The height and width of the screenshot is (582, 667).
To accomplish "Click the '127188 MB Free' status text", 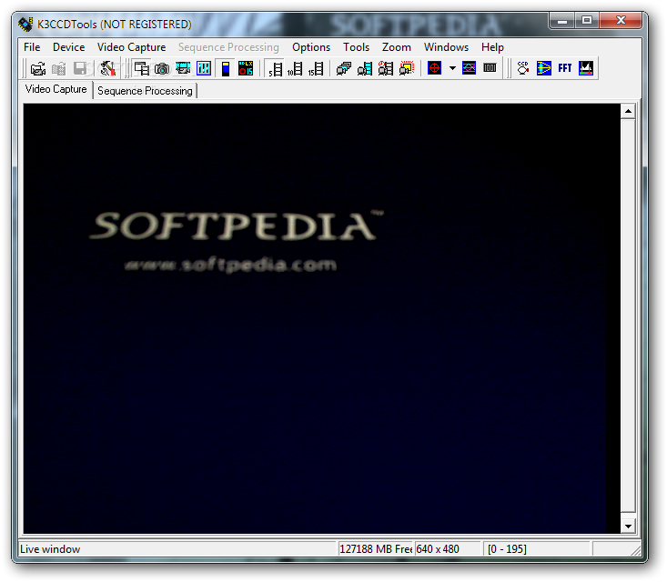I will (x=376, y=549).
